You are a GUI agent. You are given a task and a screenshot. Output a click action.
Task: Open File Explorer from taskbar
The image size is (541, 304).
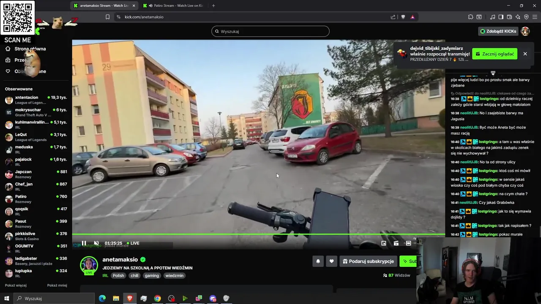pos(116,299)
